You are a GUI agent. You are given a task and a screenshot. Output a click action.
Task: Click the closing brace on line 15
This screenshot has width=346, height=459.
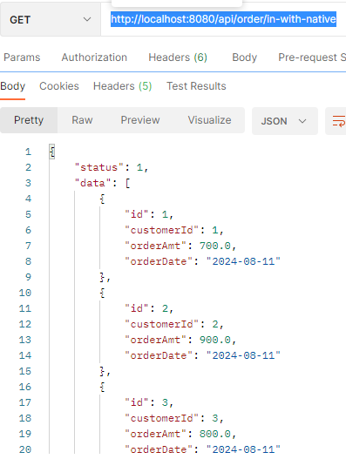click(102, 371)
